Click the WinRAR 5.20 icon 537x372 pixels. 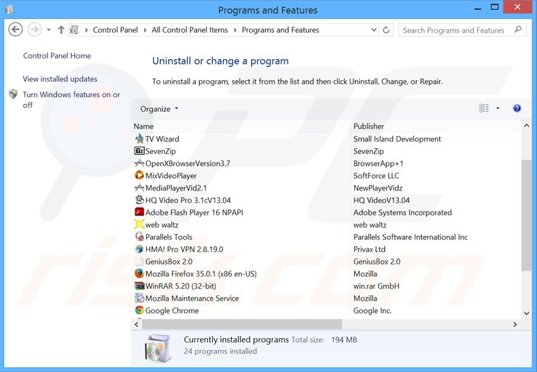pos(139,286)
